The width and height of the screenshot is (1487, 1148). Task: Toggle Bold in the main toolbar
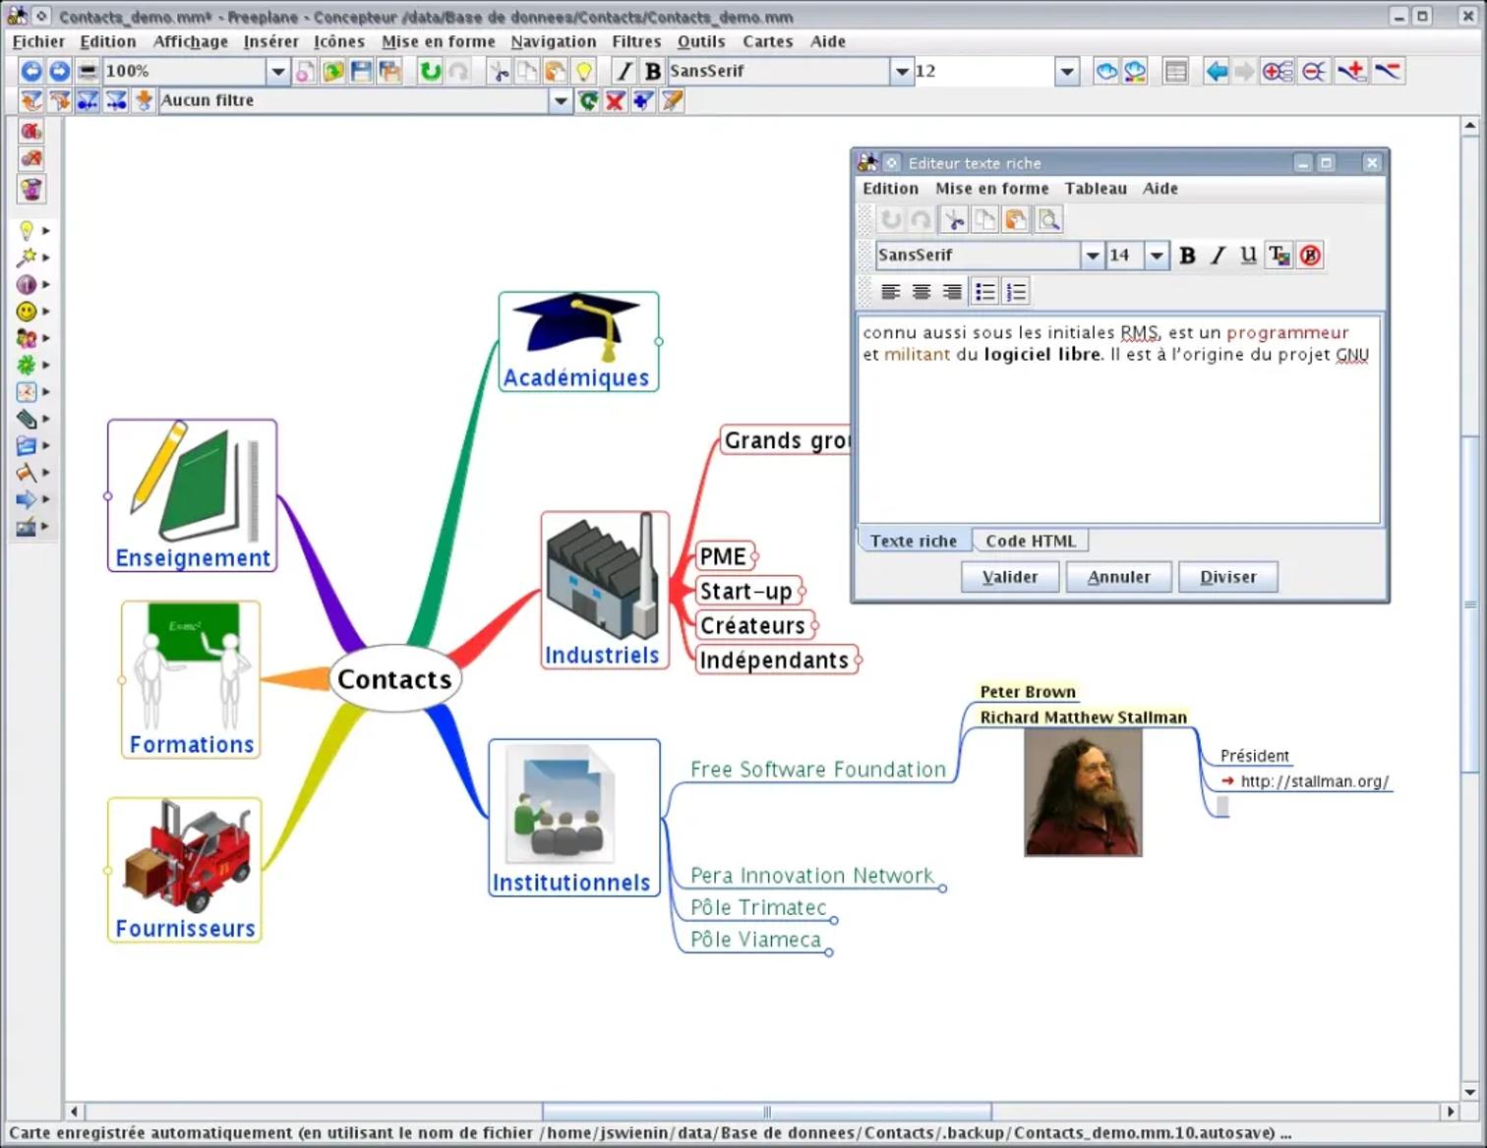tap(652, 71)
